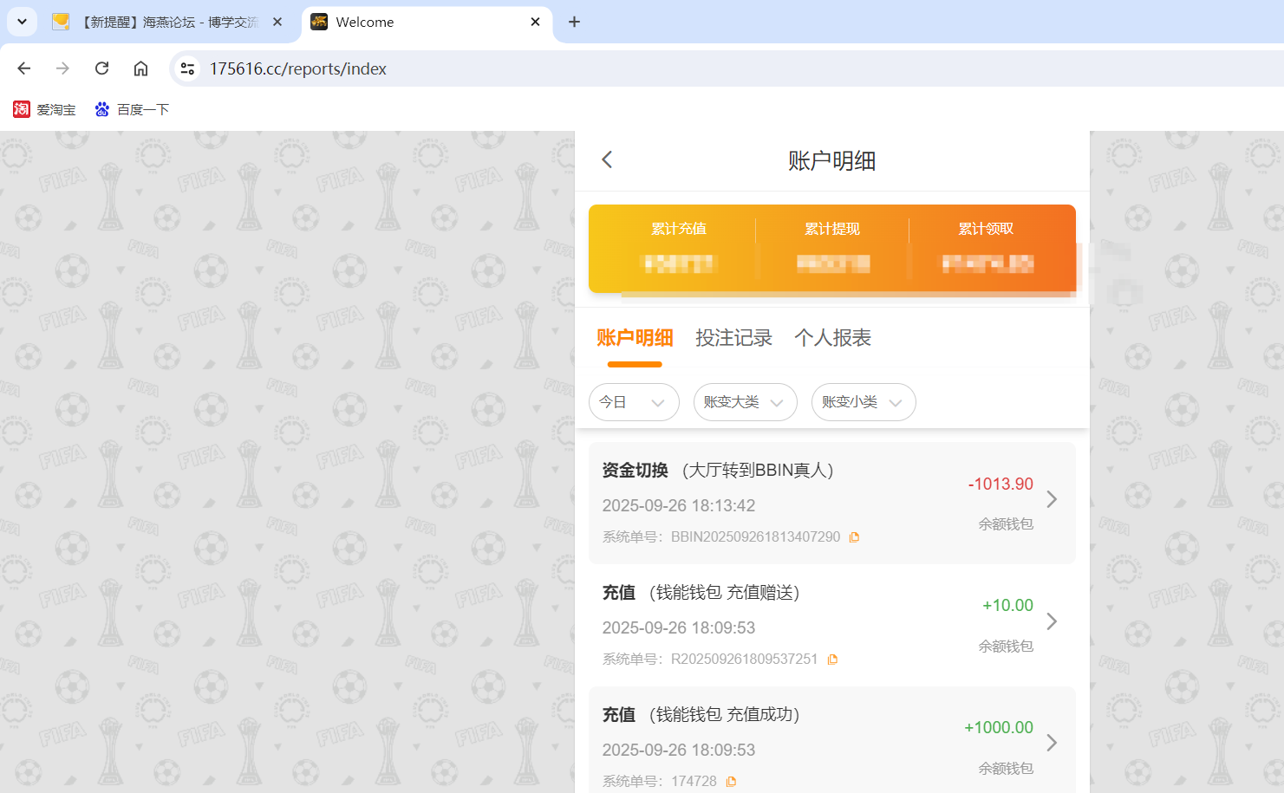Image resolution: width=1284 pixels, height=793 pixels.
Task: Open the tab search chevron menu
Action: tap(22, 22)
